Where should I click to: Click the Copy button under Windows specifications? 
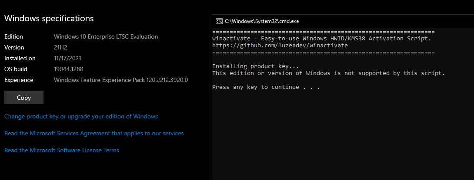[23, 98]
